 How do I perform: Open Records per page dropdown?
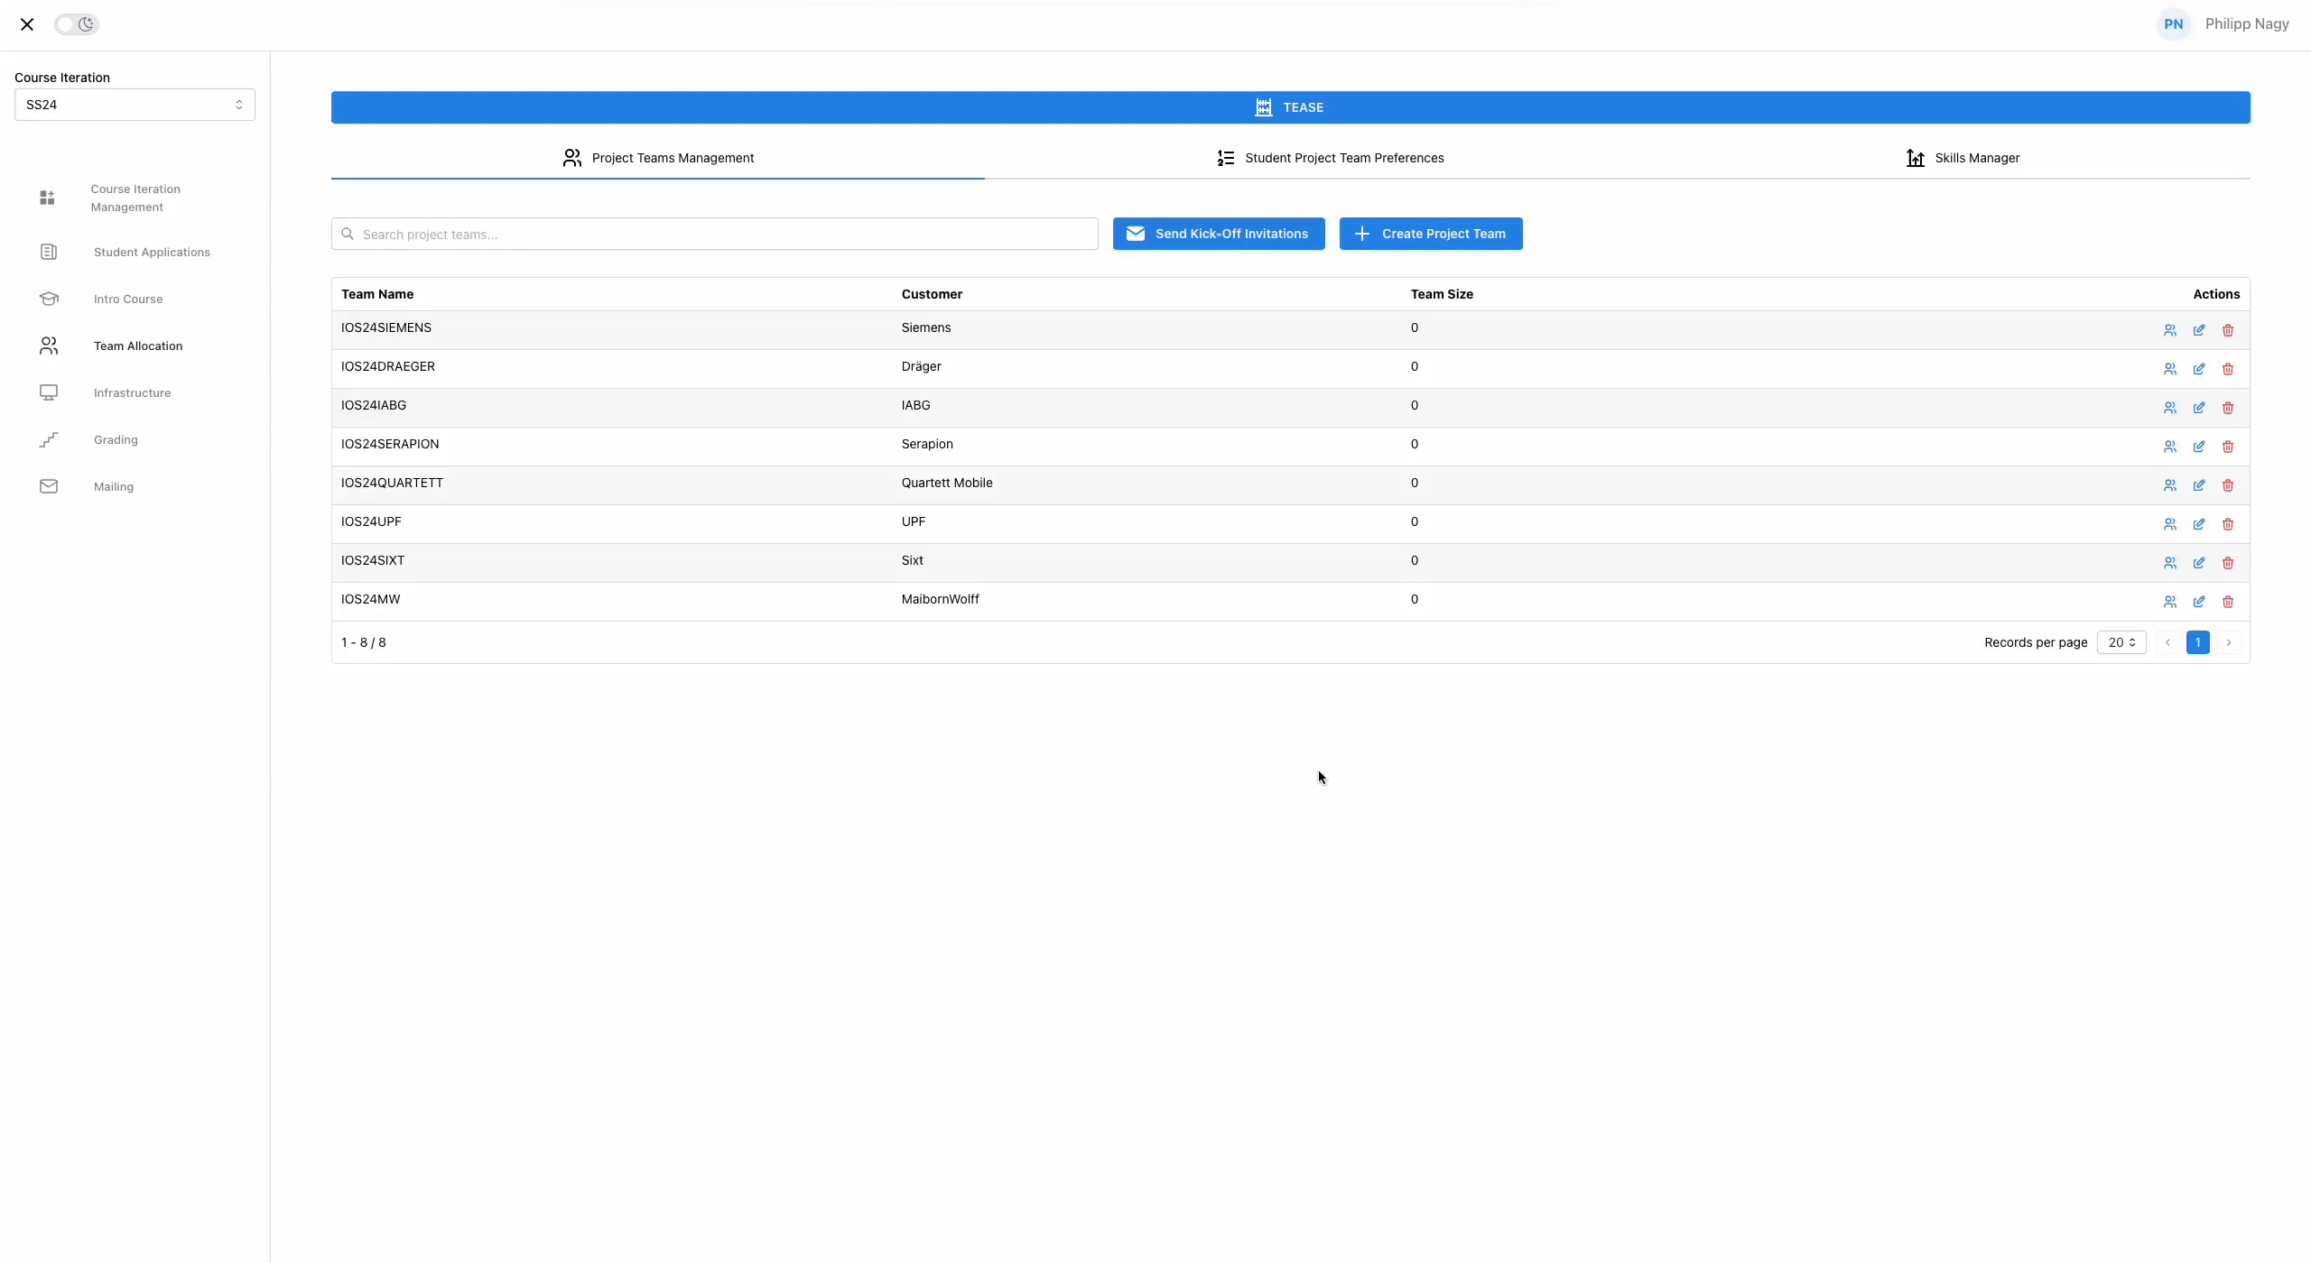(x=2121, y=642)
